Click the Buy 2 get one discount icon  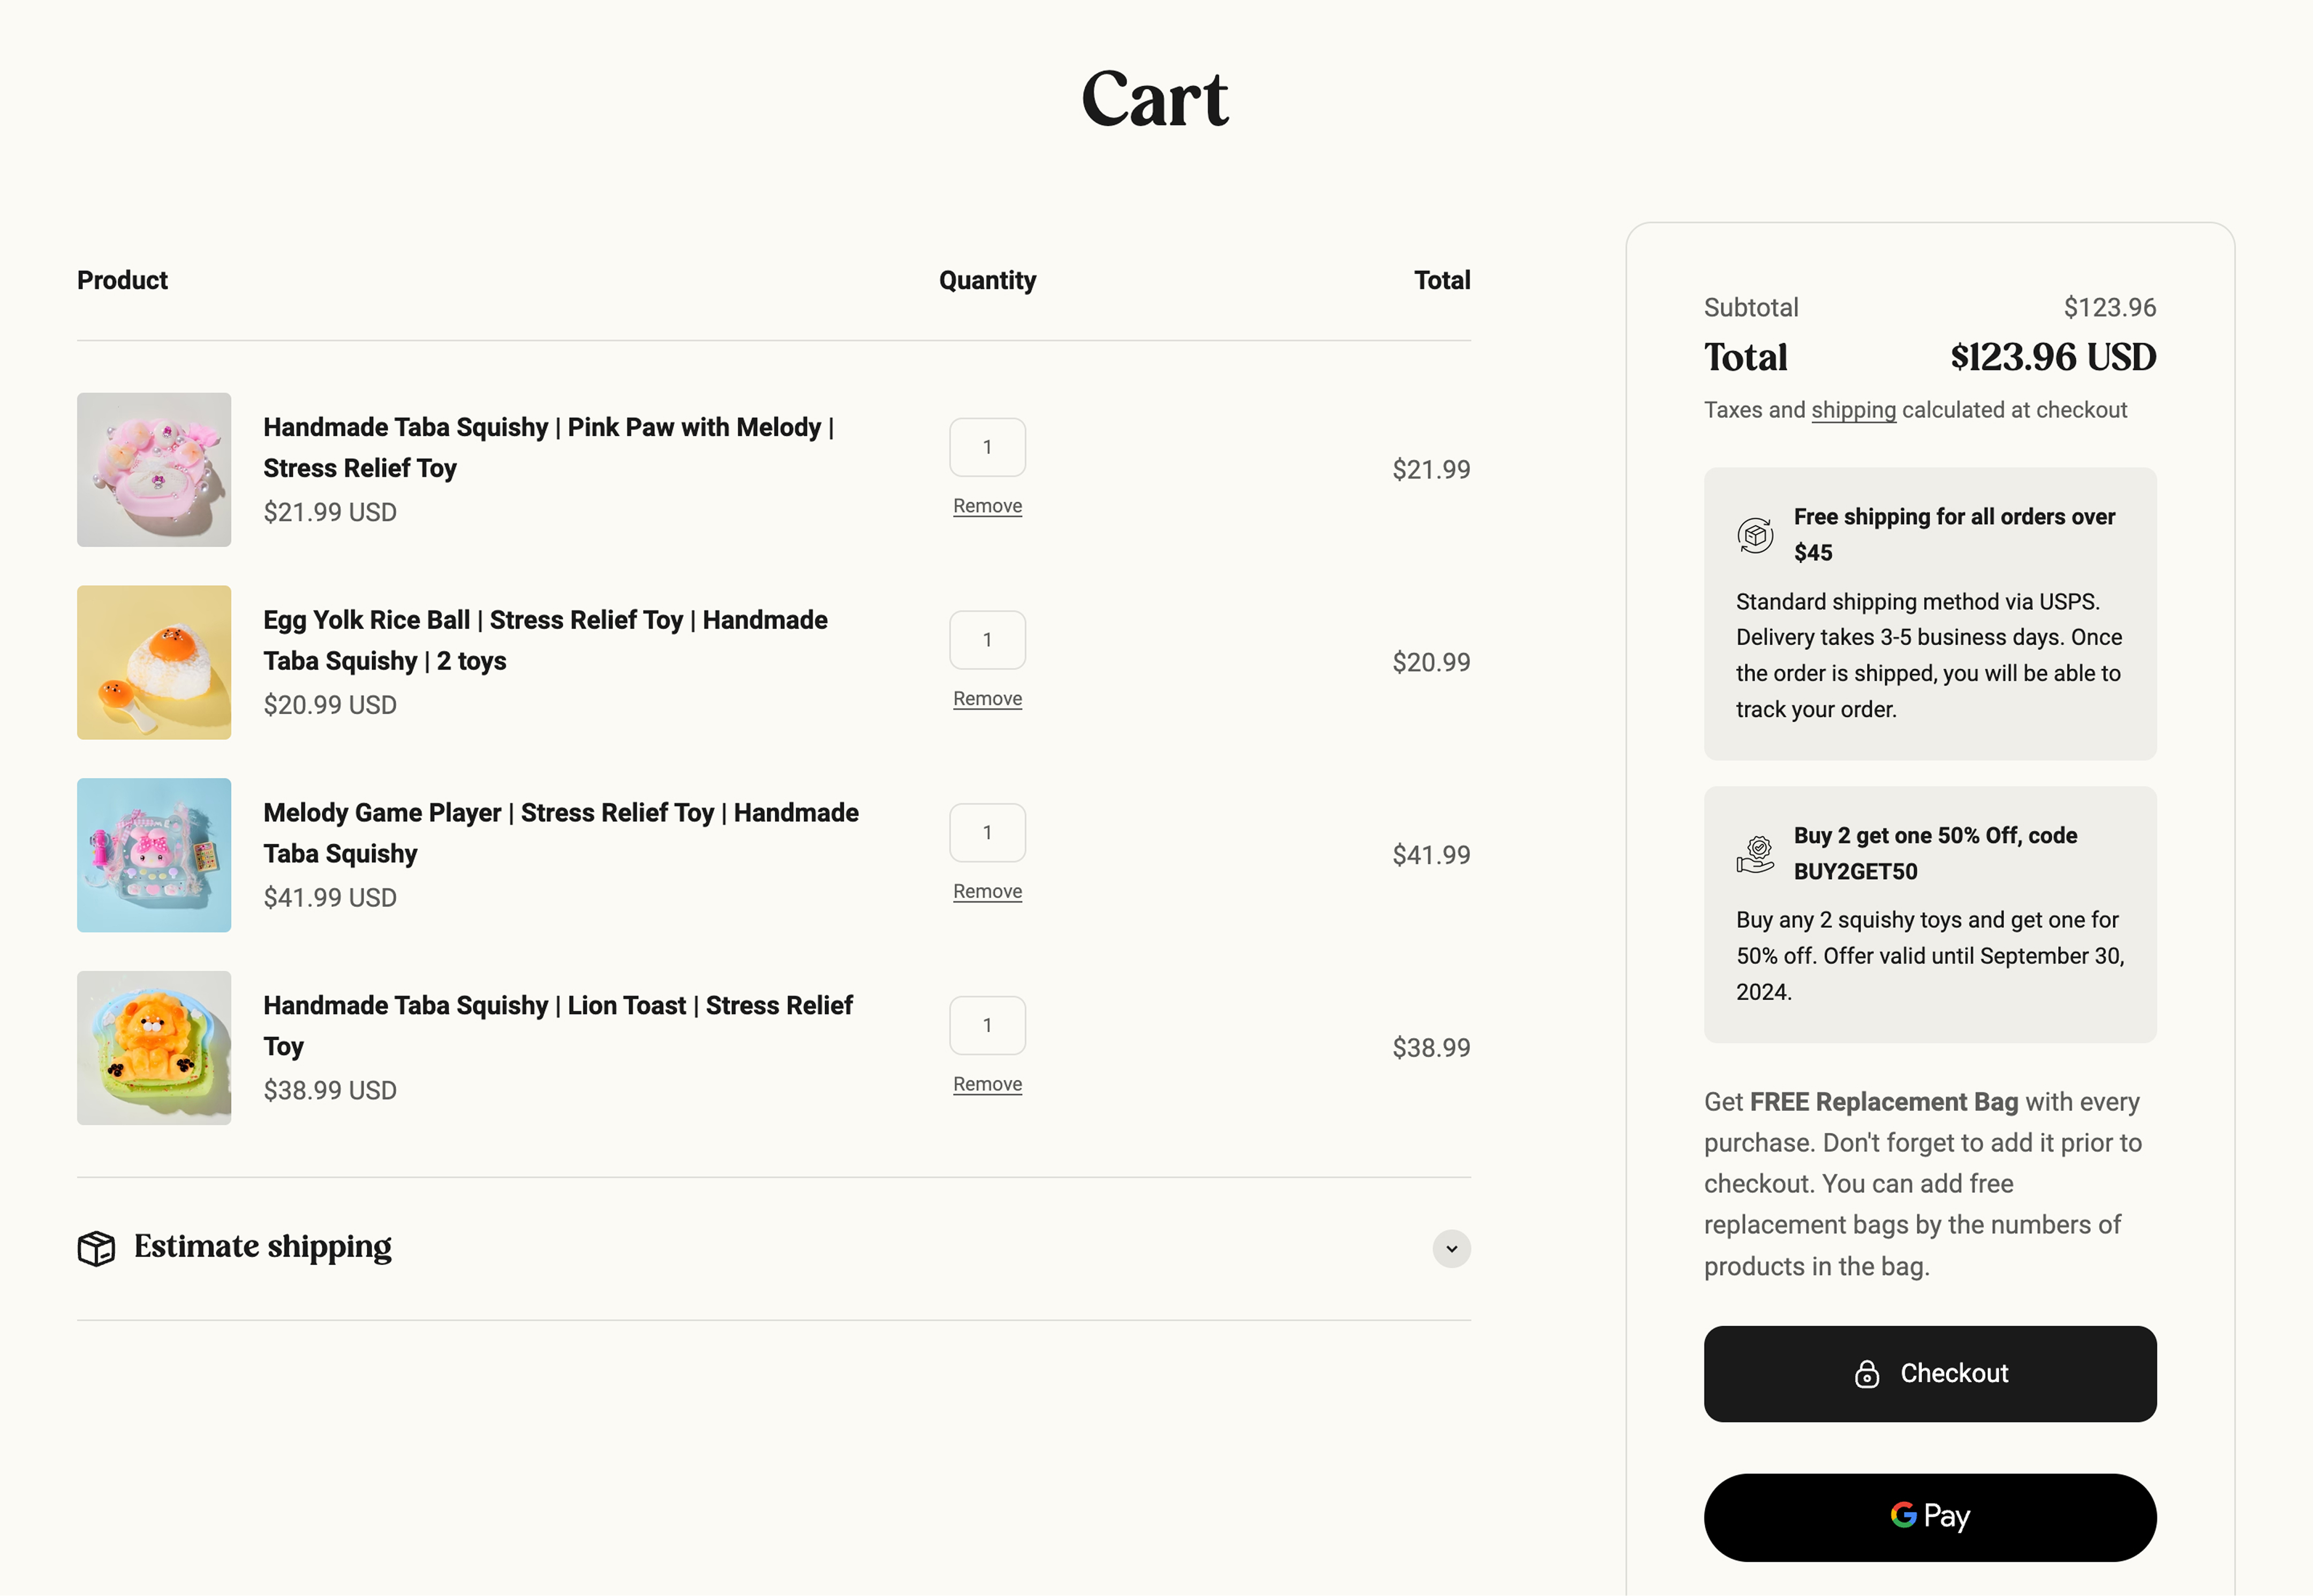[1755, 854]
